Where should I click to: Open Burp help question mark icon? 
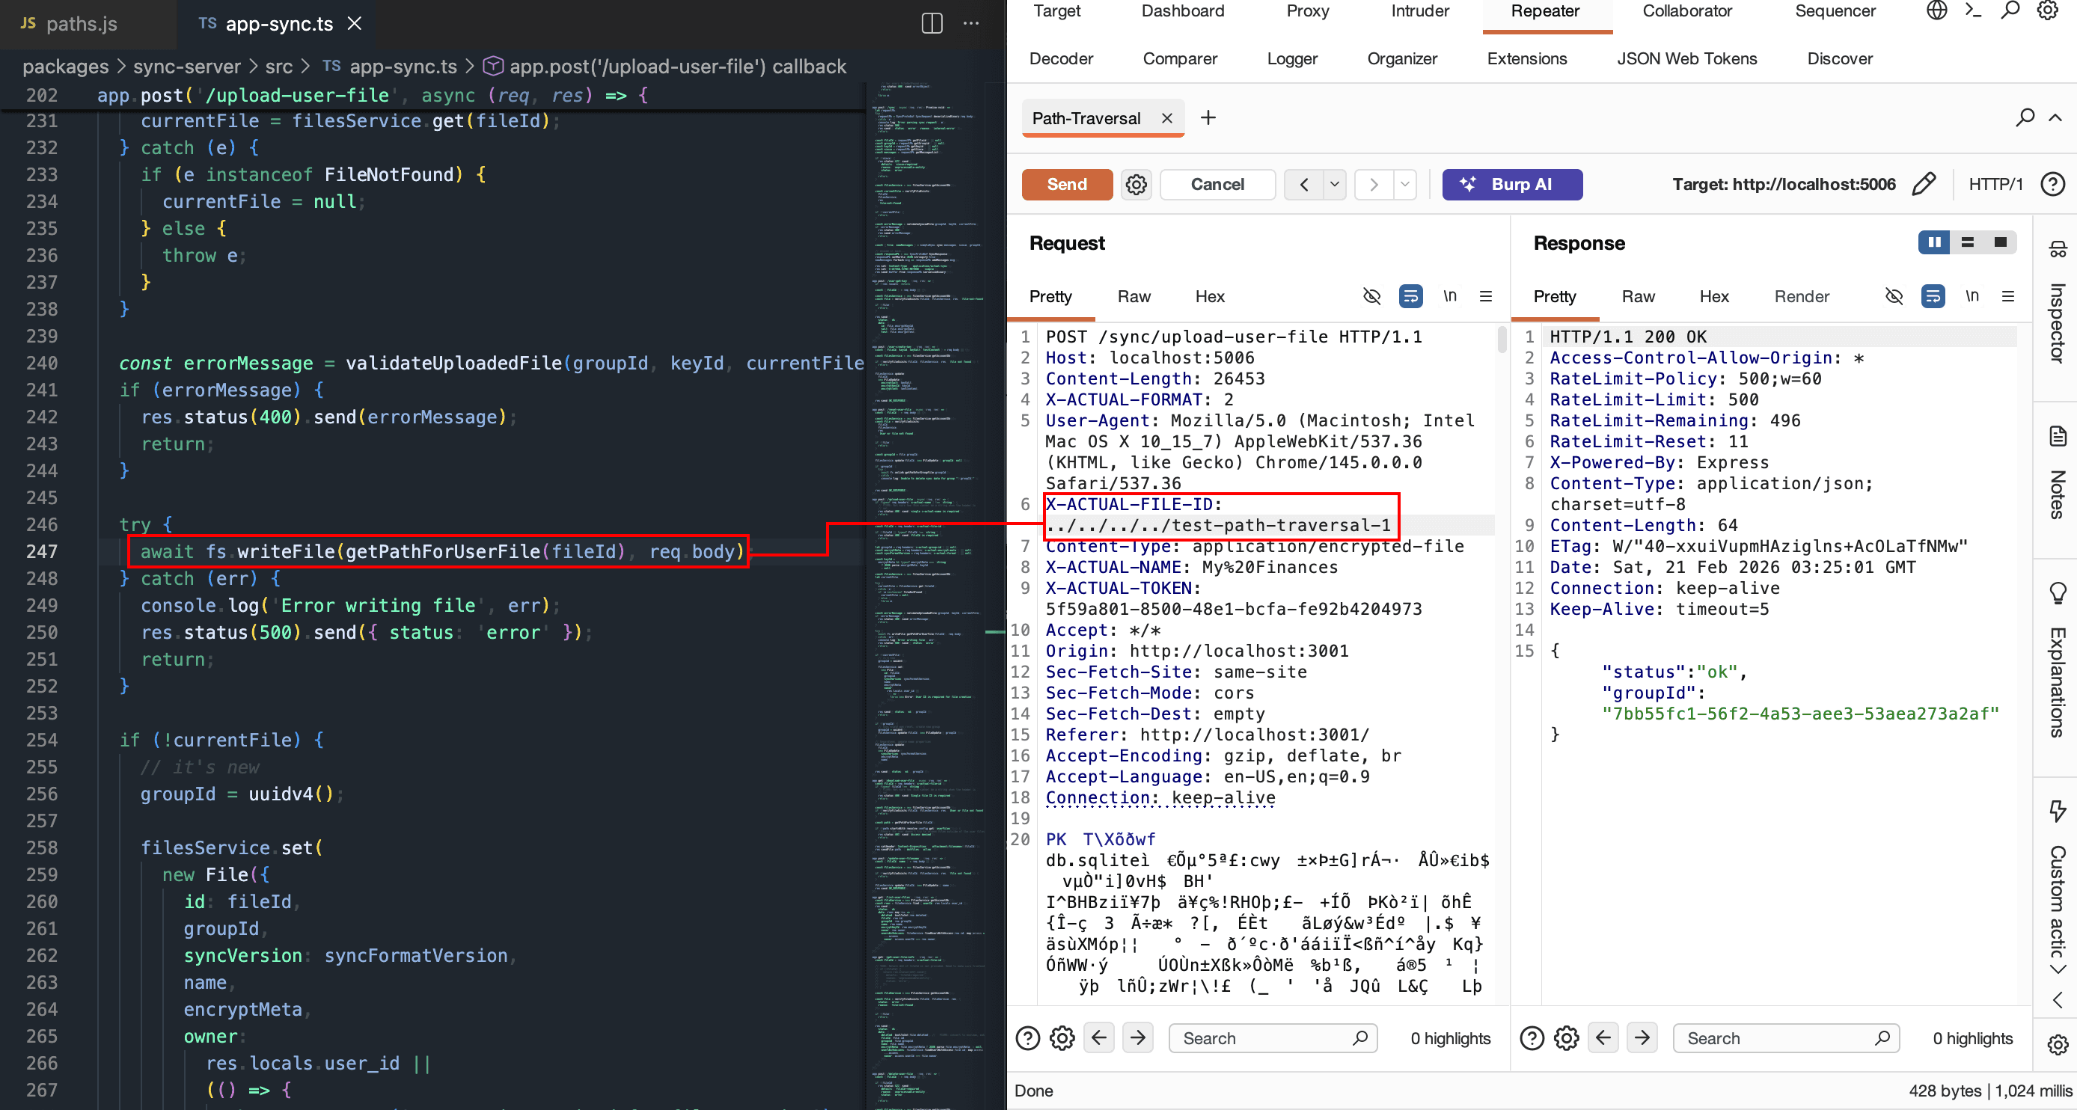tap(2052, 185)
